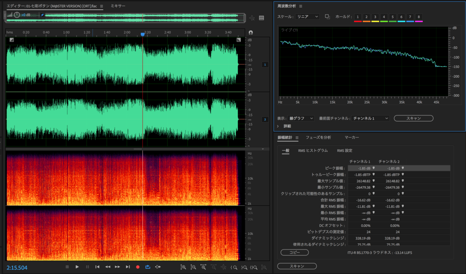
Task: Toggle snapping magnet icon beside timeline ruler
Action: tap(251, 32)
